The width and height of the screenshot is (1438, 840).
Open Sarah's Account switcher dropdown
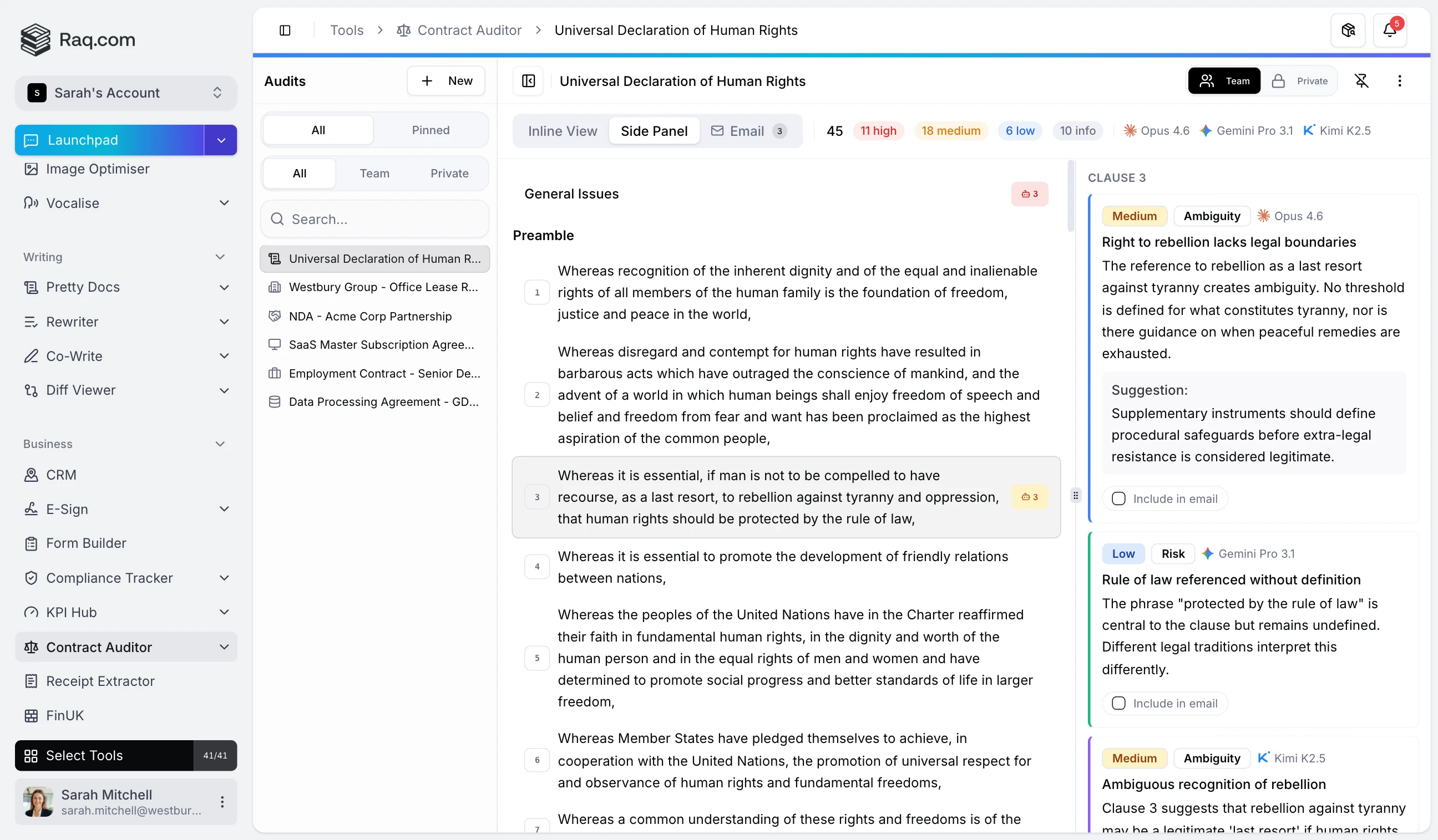point(125,93)
